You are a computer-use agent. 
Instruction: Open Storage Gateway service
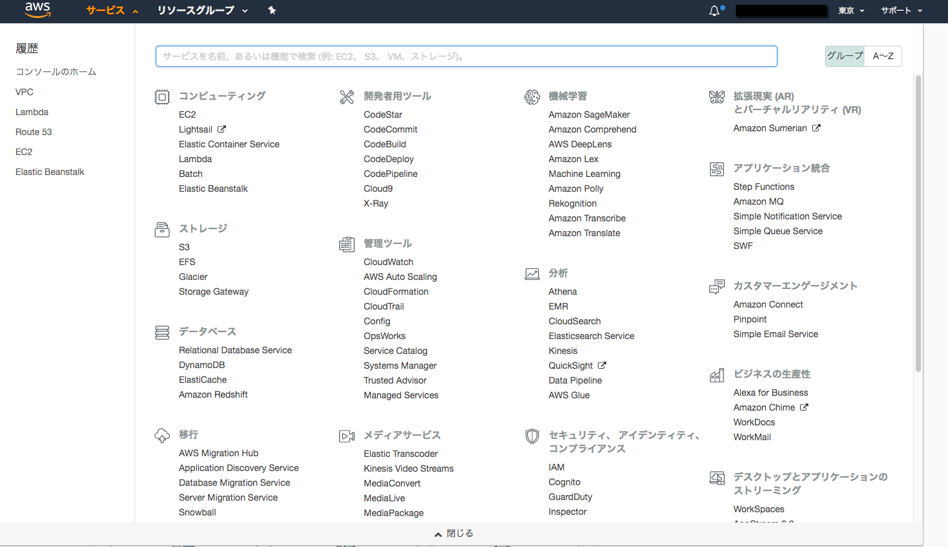click(214, 292)
